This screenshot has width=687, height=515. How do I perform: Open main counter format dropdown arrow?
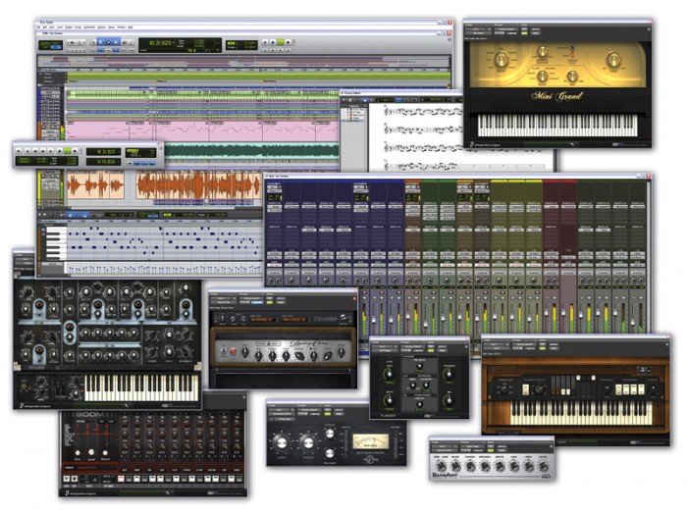176,42
